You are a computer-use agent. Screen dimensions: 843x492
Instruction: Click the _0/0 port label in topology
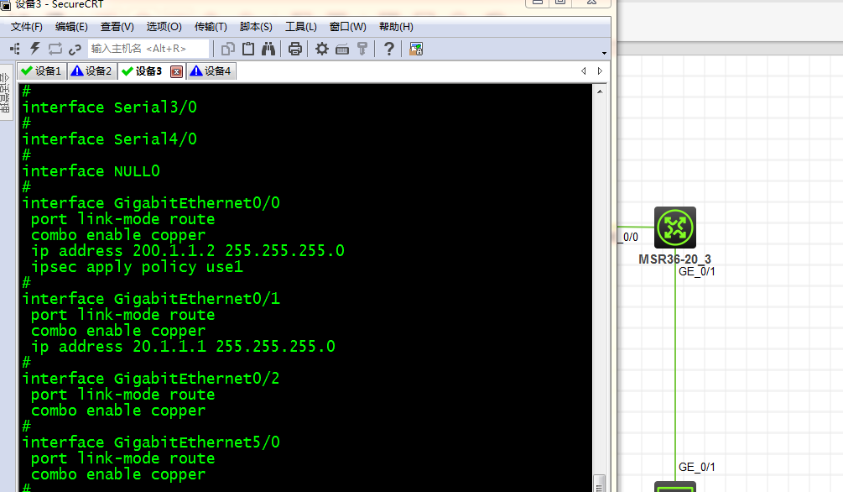pyautogui.click(x=630, y=238)
